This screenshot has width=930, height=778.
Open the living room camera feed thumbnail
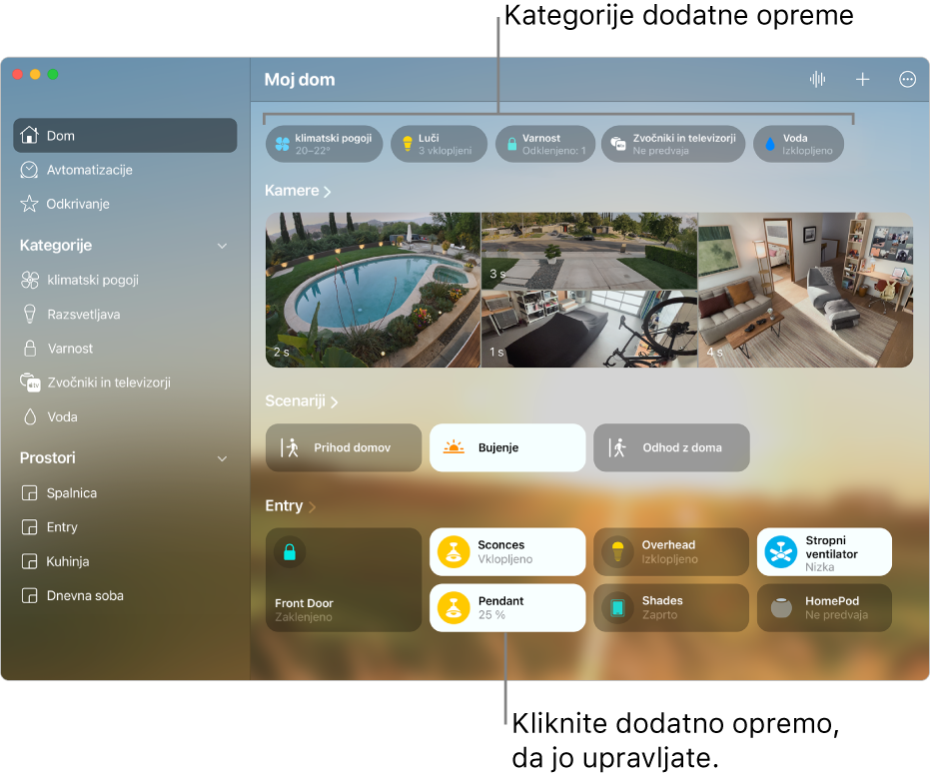[x=805, y=290]
